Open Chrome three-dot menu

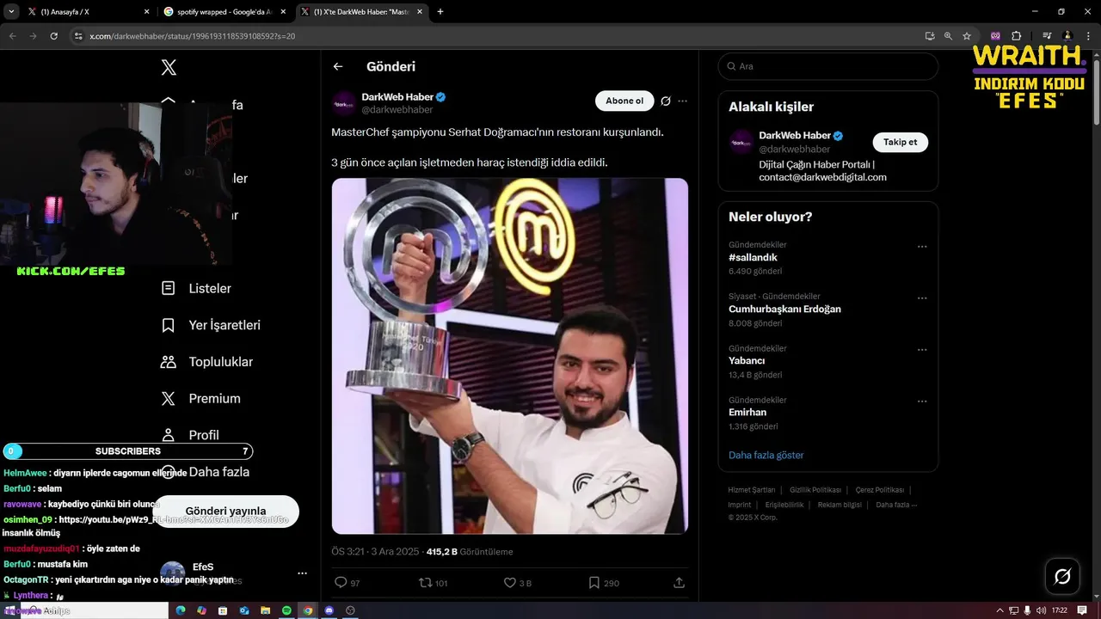pyautogui.click(x=1087, y=36)
